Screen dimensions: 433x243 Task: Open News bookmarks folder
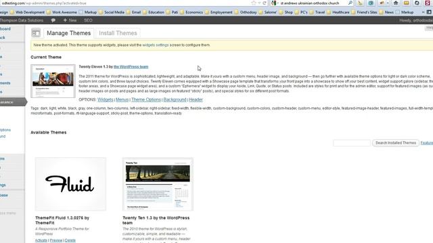pos(386,12)
